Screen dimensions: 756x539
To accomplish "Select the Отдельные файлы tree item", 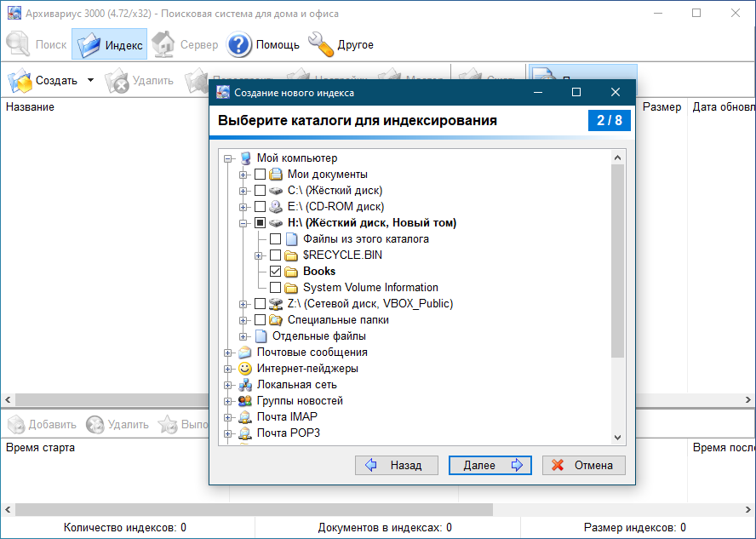I will coord(318,336).
